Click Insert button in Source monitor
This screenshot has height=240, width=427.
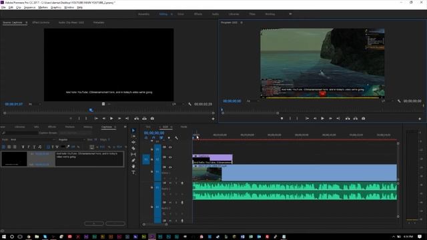pos(136,119)
